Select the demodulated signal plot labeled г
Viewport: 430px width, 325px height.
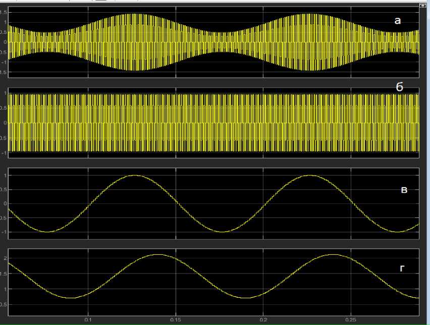click(x=213, y=282)
